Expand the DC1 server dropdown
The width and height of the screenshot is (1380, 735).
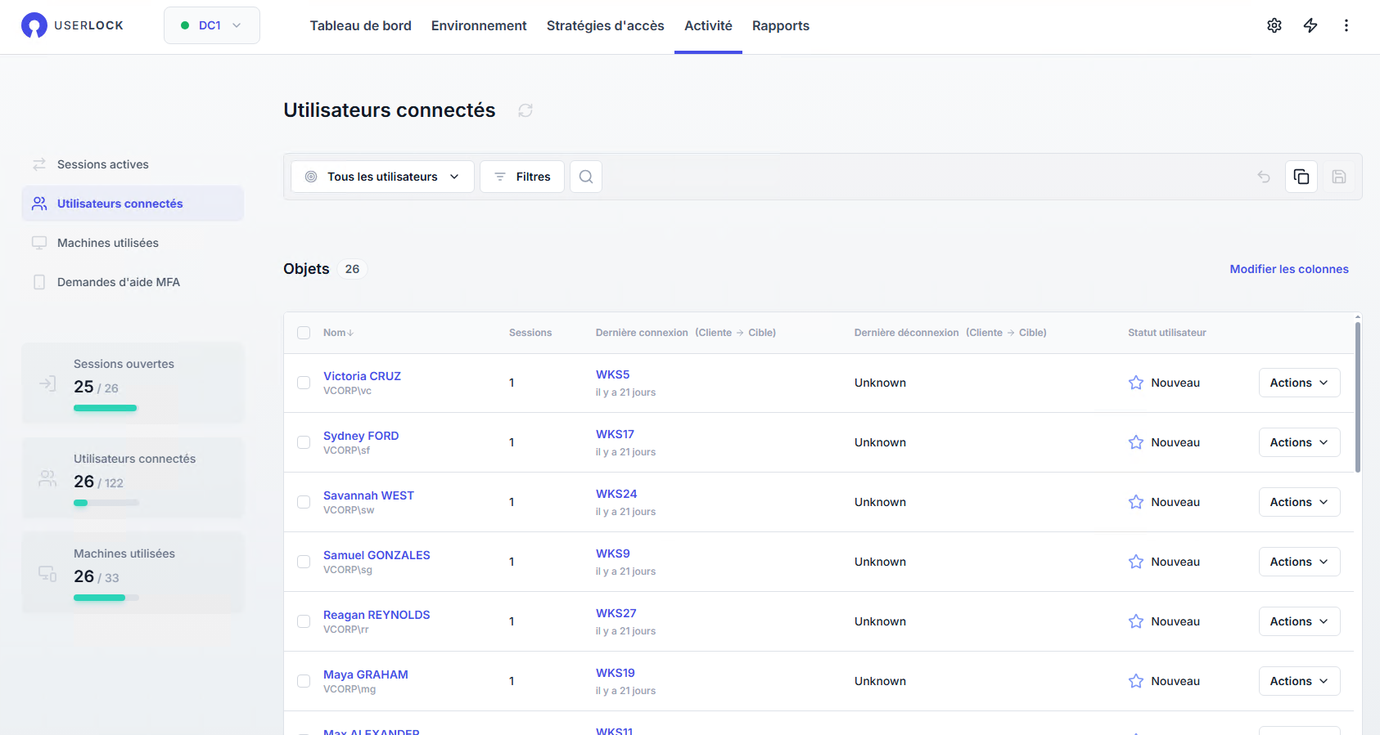tap(211, 25)
